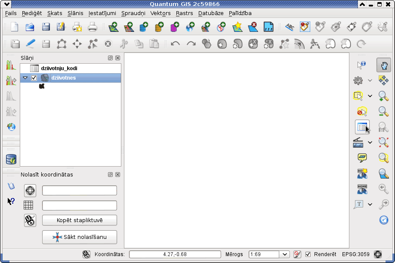Viewport: 395px width, 263px height.
Task: Stop map rendering button
Action: tap(297, 254)
